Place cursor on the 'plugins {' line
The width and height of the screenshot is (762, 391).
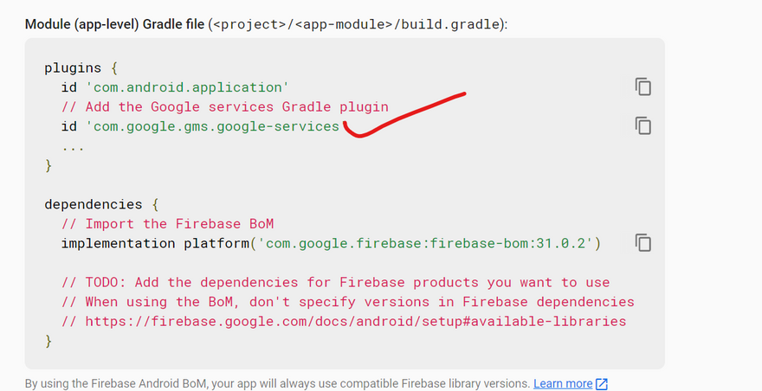[81, 68]
